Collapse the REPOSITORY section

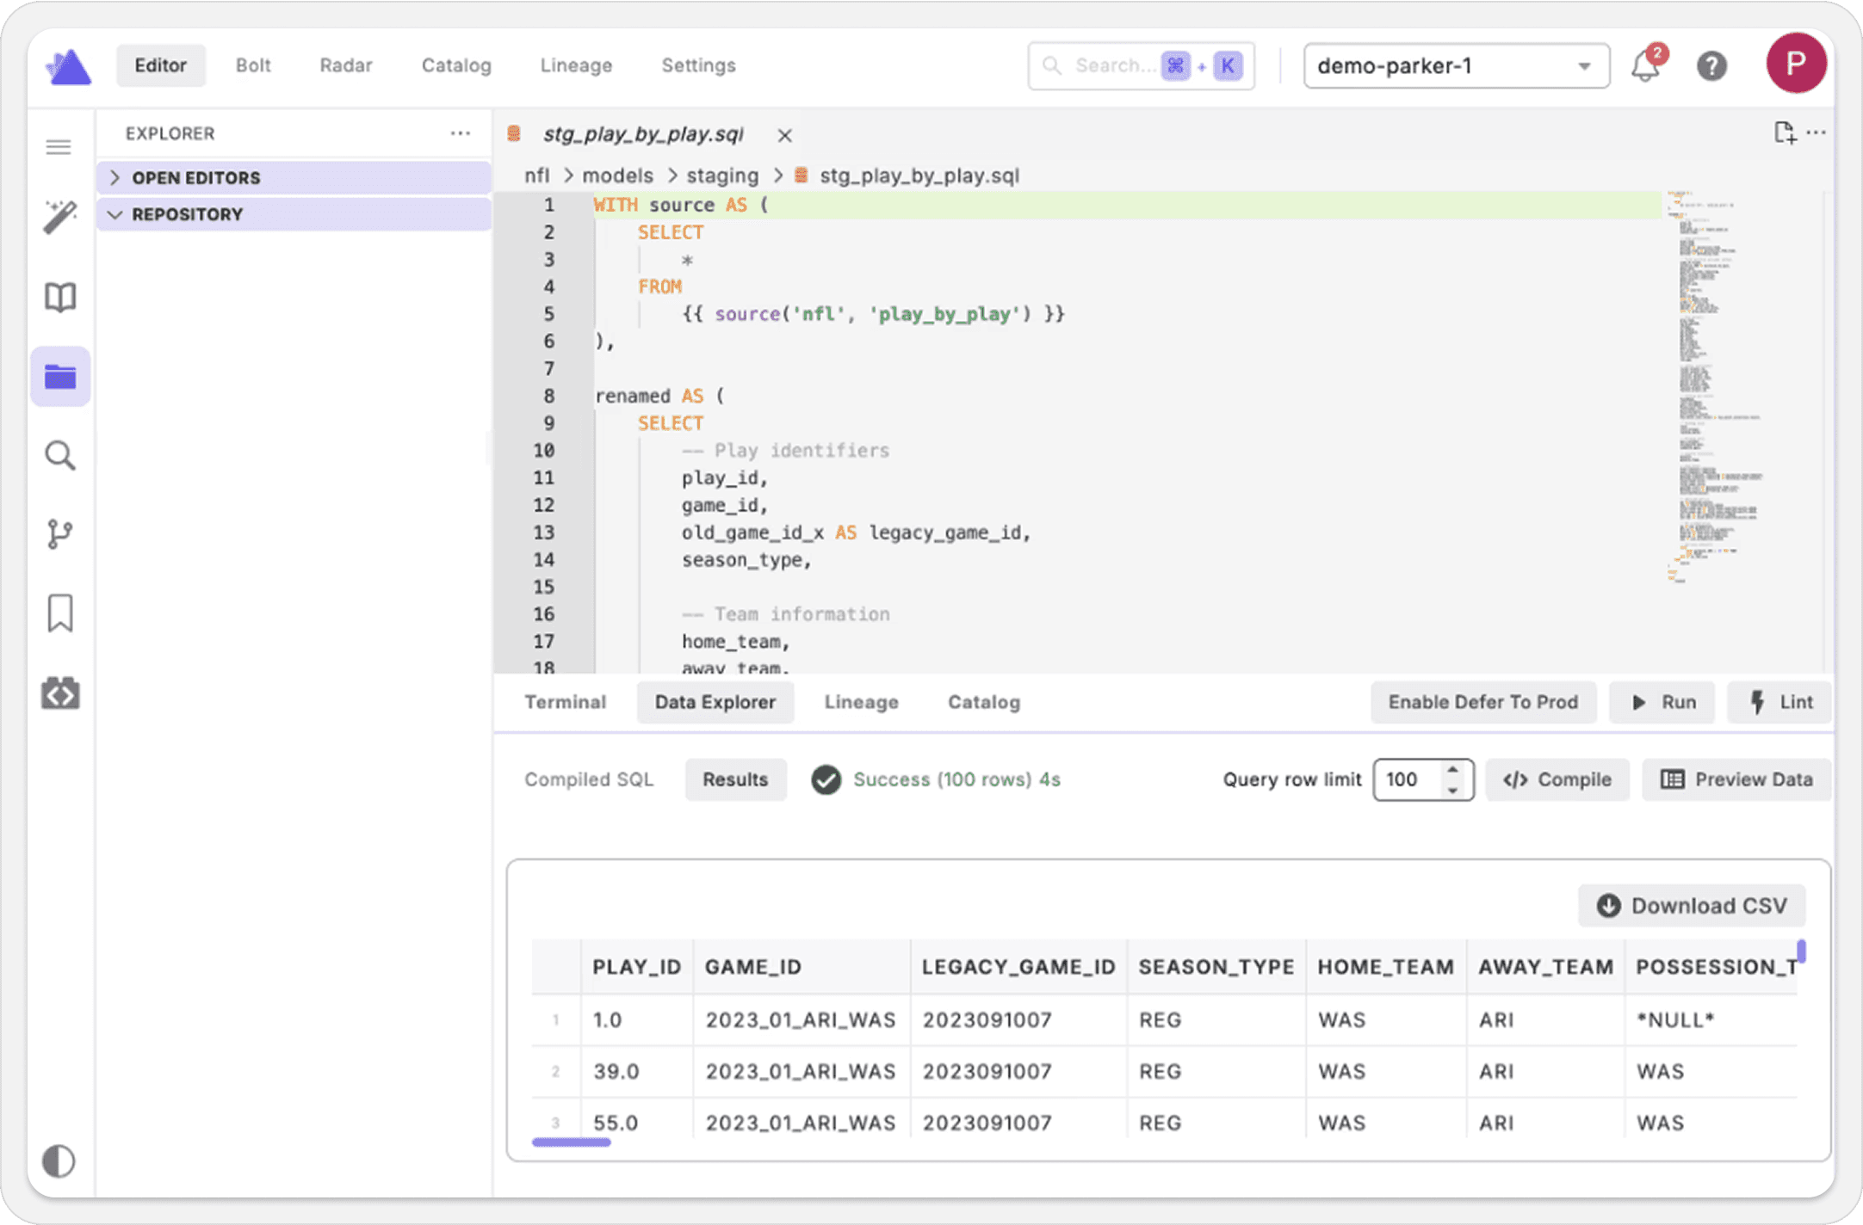coord(294,214)
